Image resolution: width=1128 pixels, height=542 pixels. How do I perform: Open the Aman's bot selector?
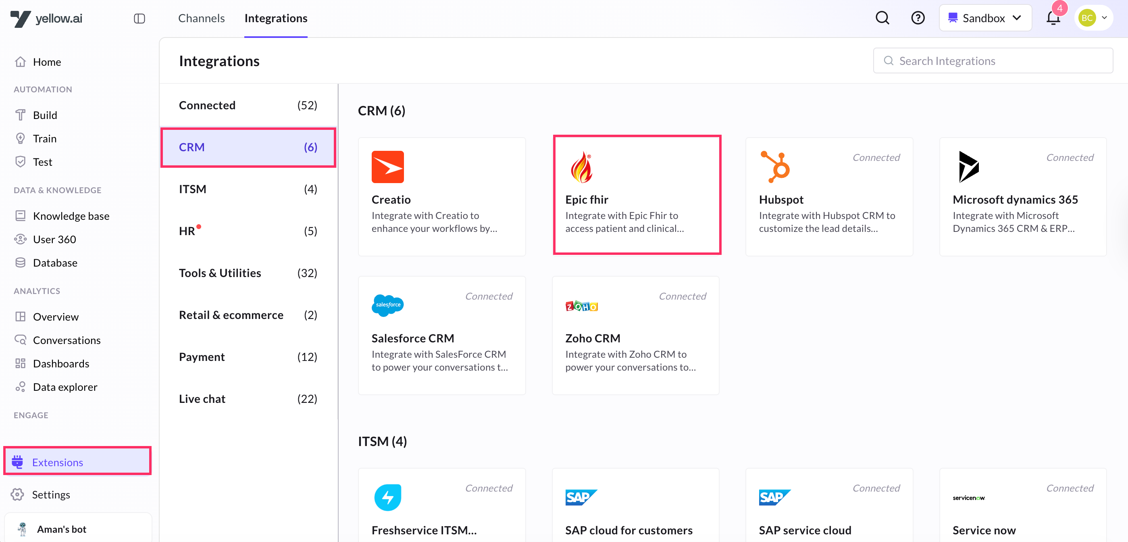coord(61,529)
